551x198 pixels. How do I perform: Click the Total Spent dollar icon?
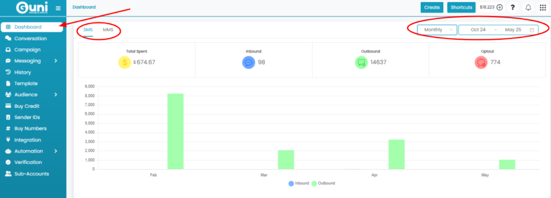pos(125,62)
